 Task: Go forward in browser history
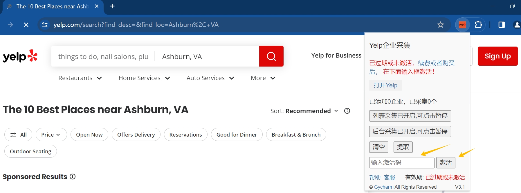pyautogui.click(x=10, y=25)
